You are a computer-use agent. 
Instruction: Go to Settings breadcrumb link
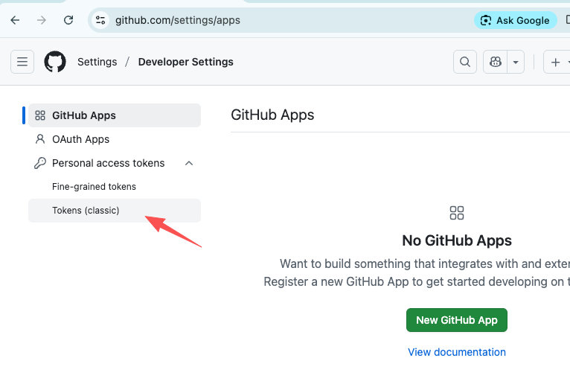pyautogui.click(x=97, y=62)
